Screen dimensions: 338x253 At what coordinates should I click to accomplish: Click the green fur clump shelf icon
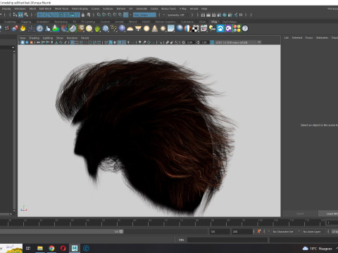click(x=97, y=29)
